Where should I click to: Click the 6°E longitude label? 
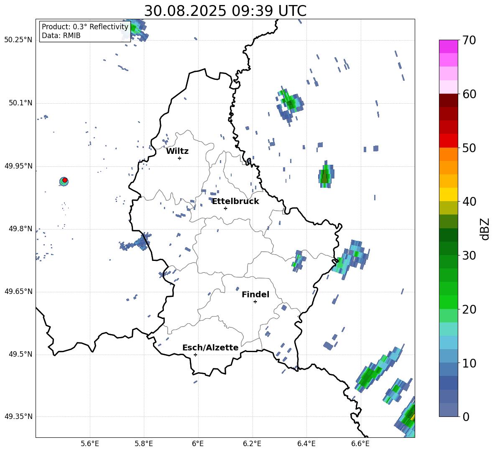(198, 444)
